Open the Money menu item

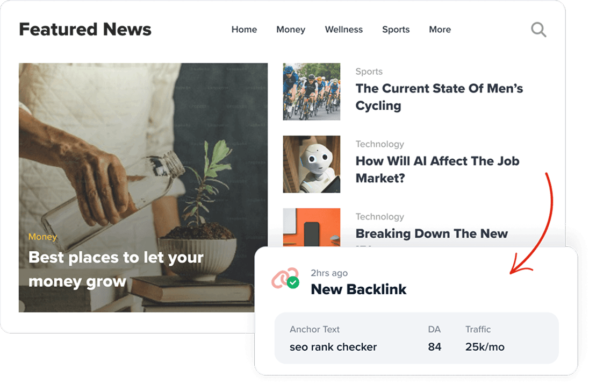291,30
